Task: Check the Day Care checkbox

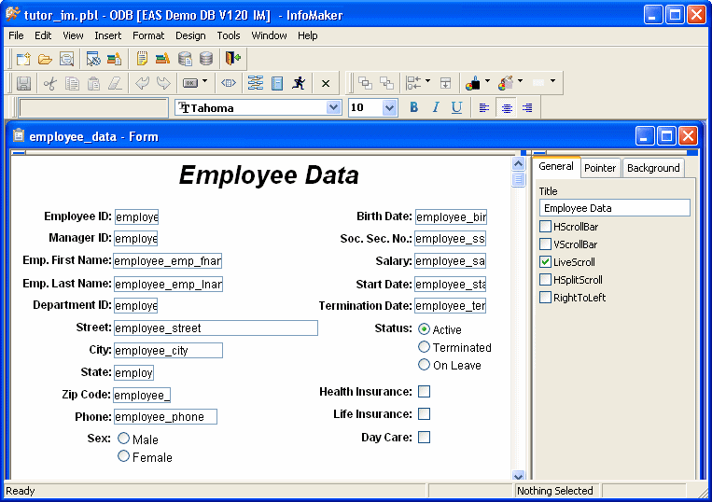Action: pos(424,437)
